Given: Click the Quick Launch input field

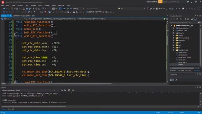Looking at the screenshot, I should pos(174,2).
